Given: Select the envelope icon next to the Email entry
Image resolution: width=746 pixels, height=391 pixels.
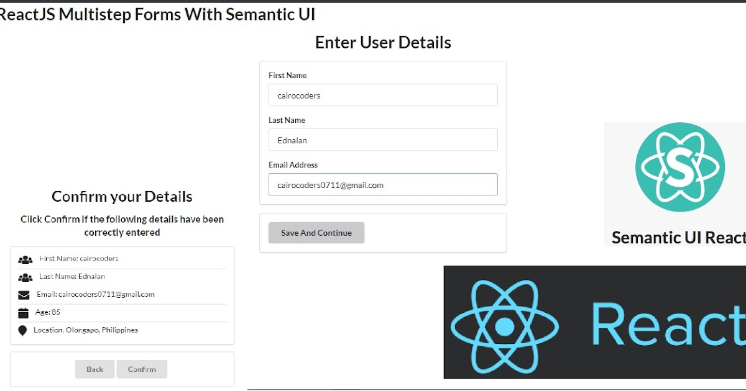Looking at the screenshot, I should [x=24, y=294].
